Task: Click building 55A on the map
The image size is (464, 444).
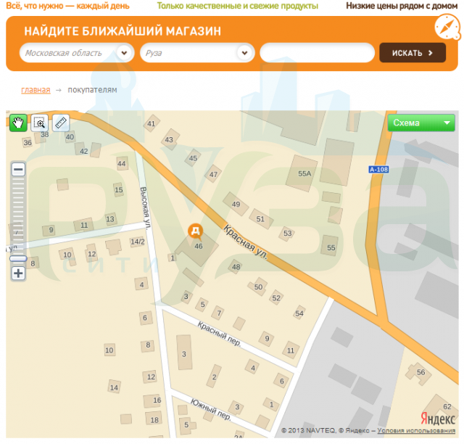Action: (304, 173)
